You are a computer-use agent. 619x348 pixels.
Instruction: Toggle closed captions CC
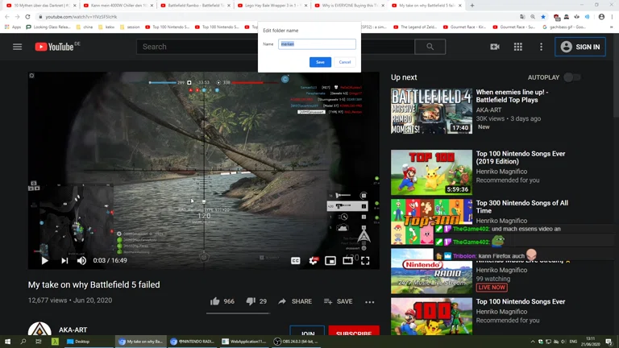(295, 261)
